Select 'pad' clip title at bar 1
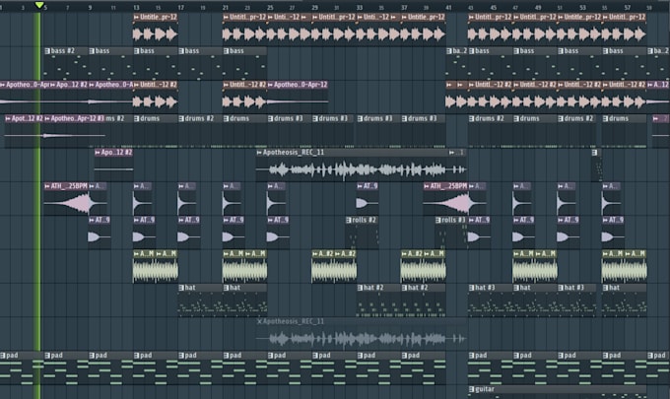 point(12,356)
